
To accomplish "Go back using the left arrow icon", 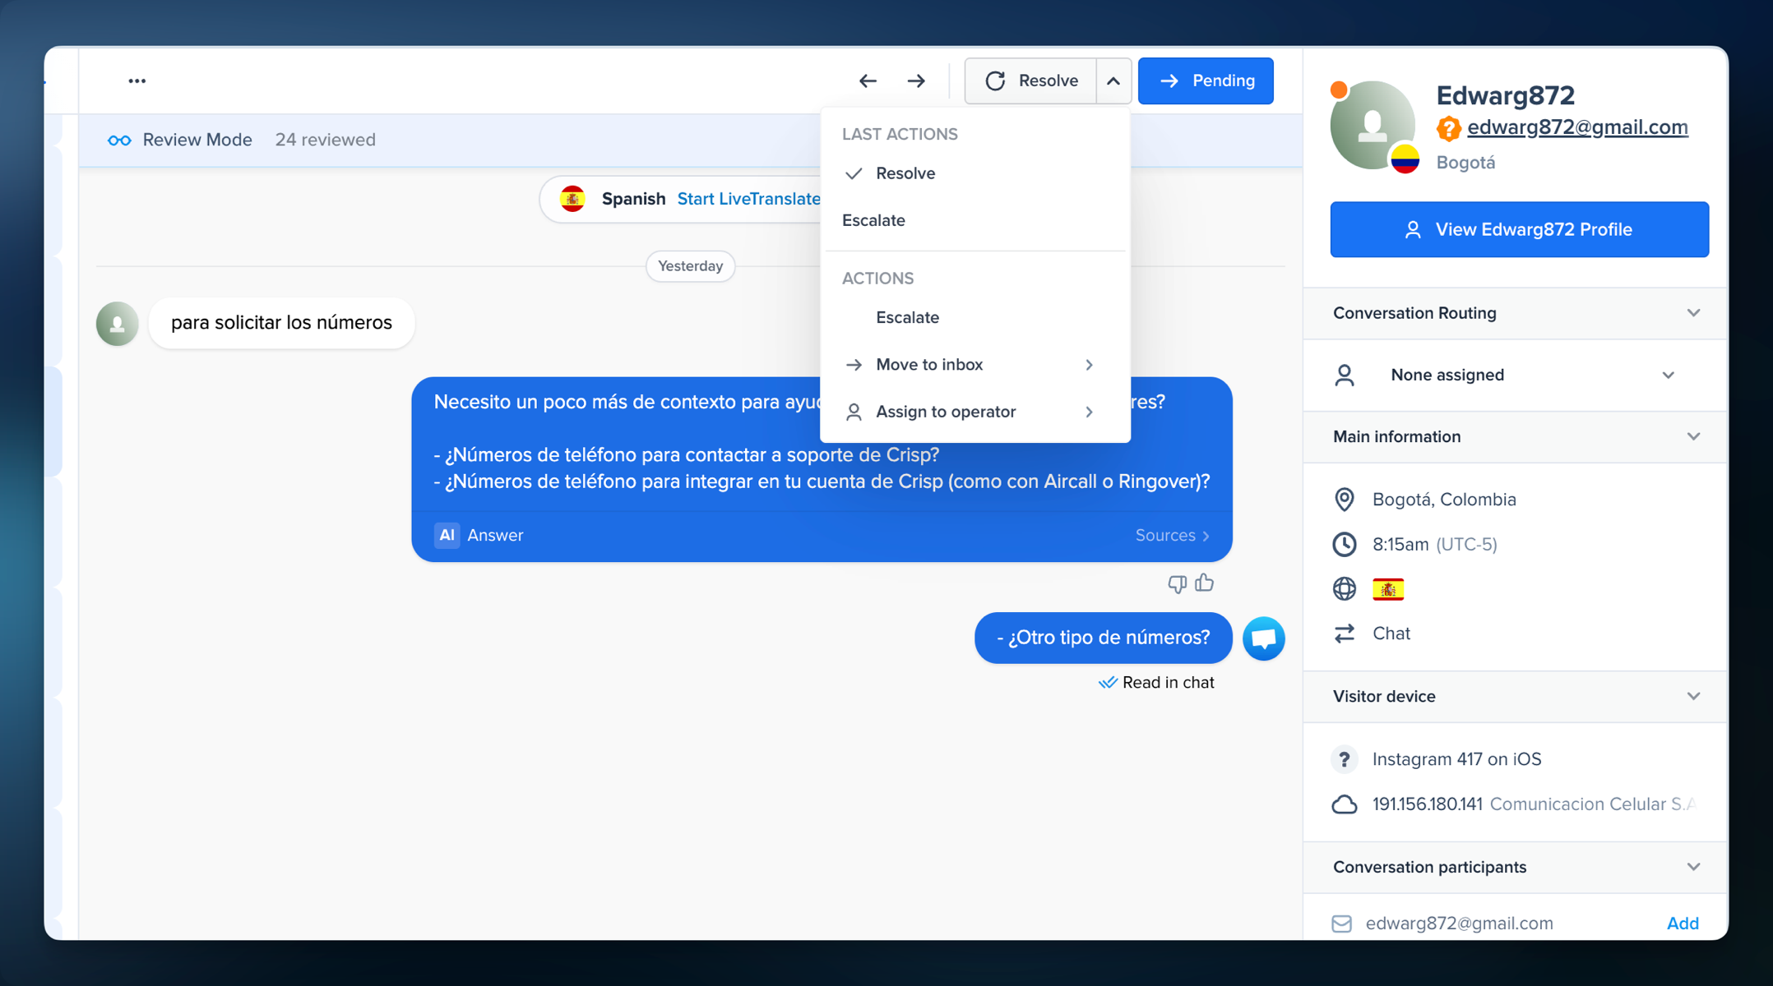I will pyautogui.click(x=868, y=81).
